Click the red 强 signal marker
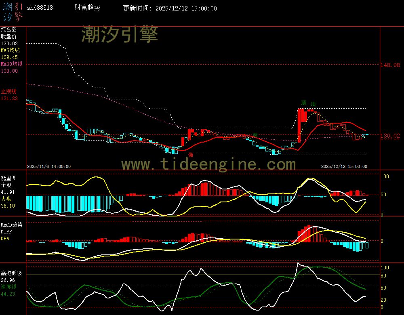 pyautogui.click(x=191, y=154)
